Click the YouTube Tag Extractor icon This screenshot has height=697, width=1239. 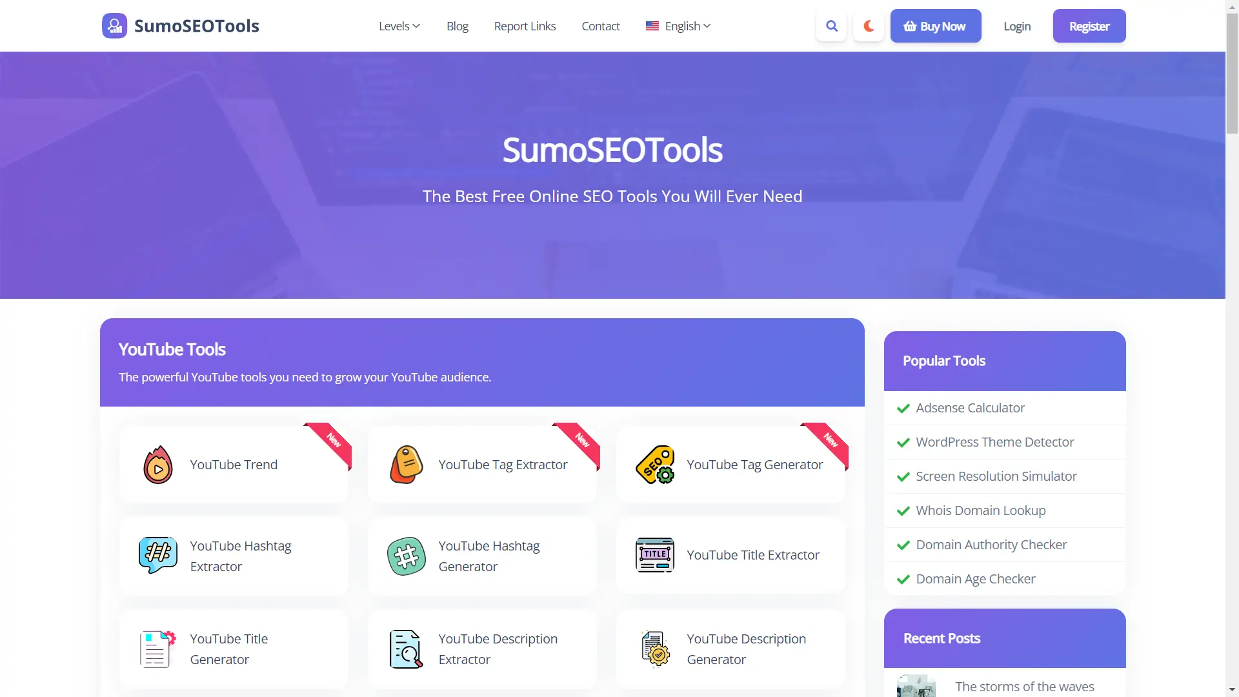(405, 464)
